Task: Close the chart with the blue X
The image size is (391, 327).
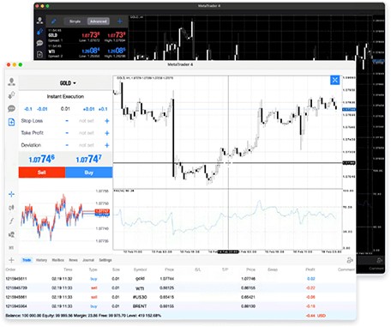Action: tap(334, 80)
